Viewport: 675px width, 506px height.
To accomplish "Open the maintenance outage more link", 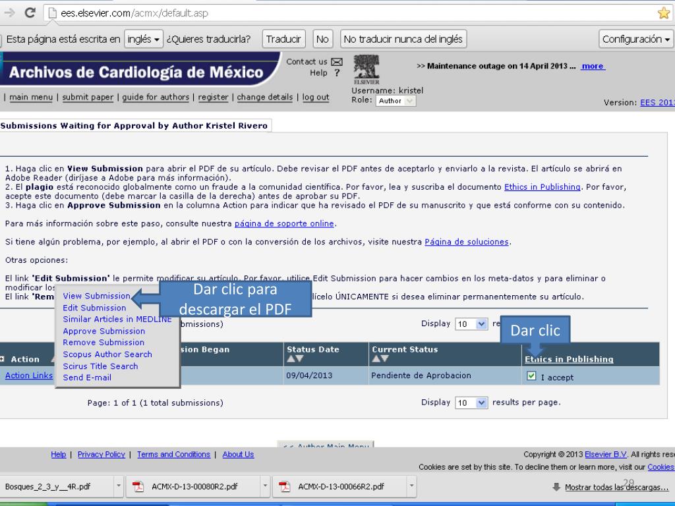I will [593, 67].
